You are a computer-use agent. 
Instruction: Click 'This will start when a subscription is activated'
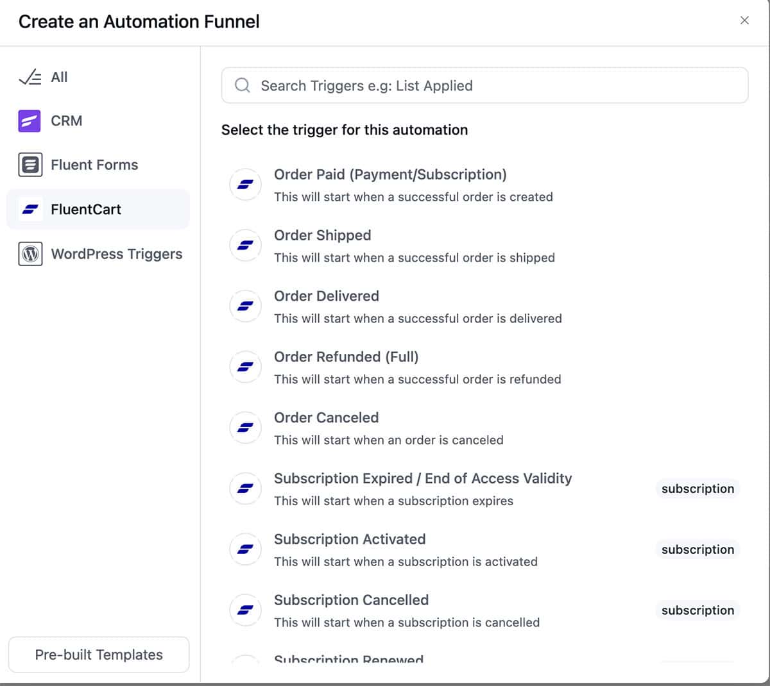(x=406, y=562)
